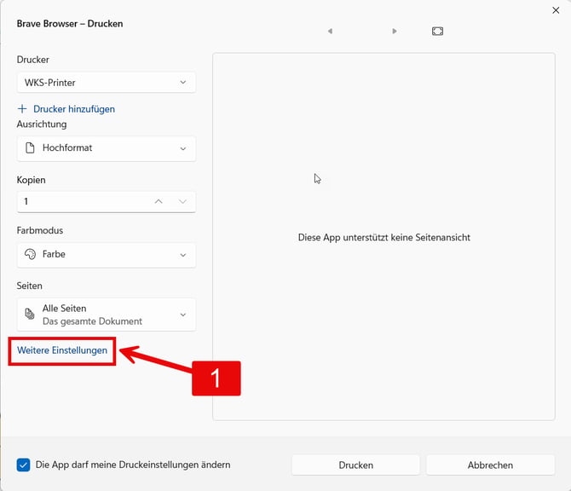The width and height of the screenshot is (571, 491).
Task: Click the Farbe palette icon
Action: 30,254
